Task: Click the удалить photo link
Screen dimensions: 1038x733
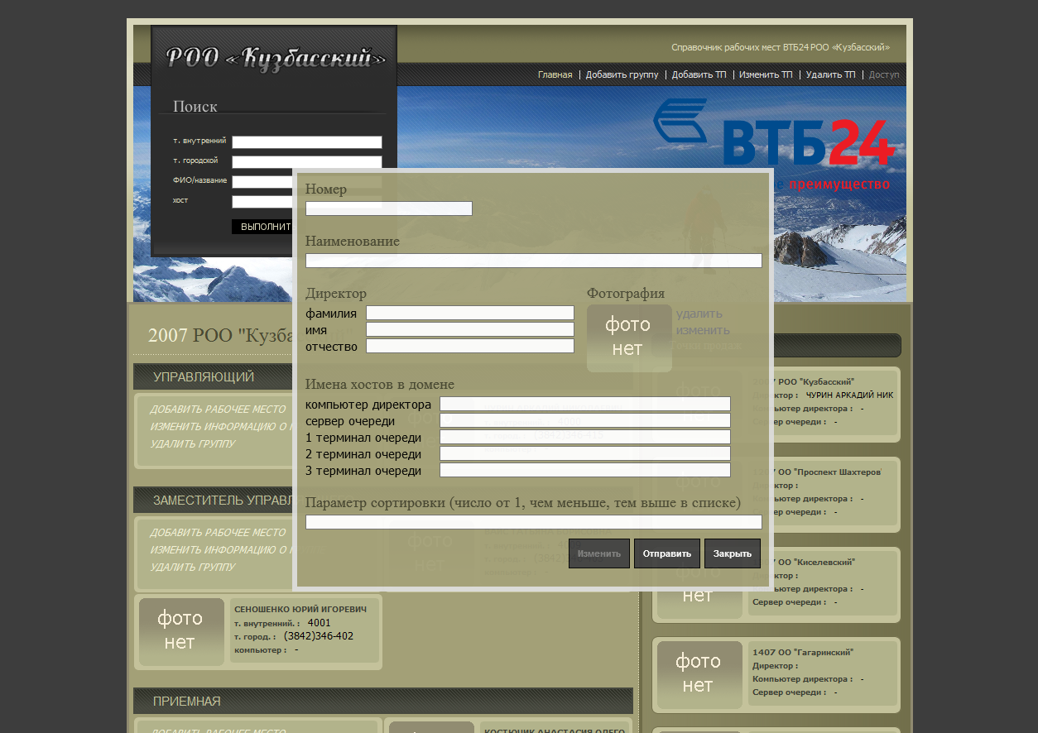Action: coord(699,314)
